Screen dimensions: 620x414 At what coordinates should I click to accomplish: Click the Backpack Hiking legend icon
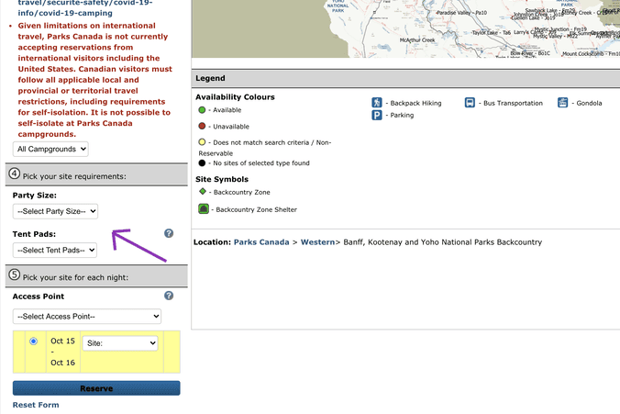coord(377,103)
